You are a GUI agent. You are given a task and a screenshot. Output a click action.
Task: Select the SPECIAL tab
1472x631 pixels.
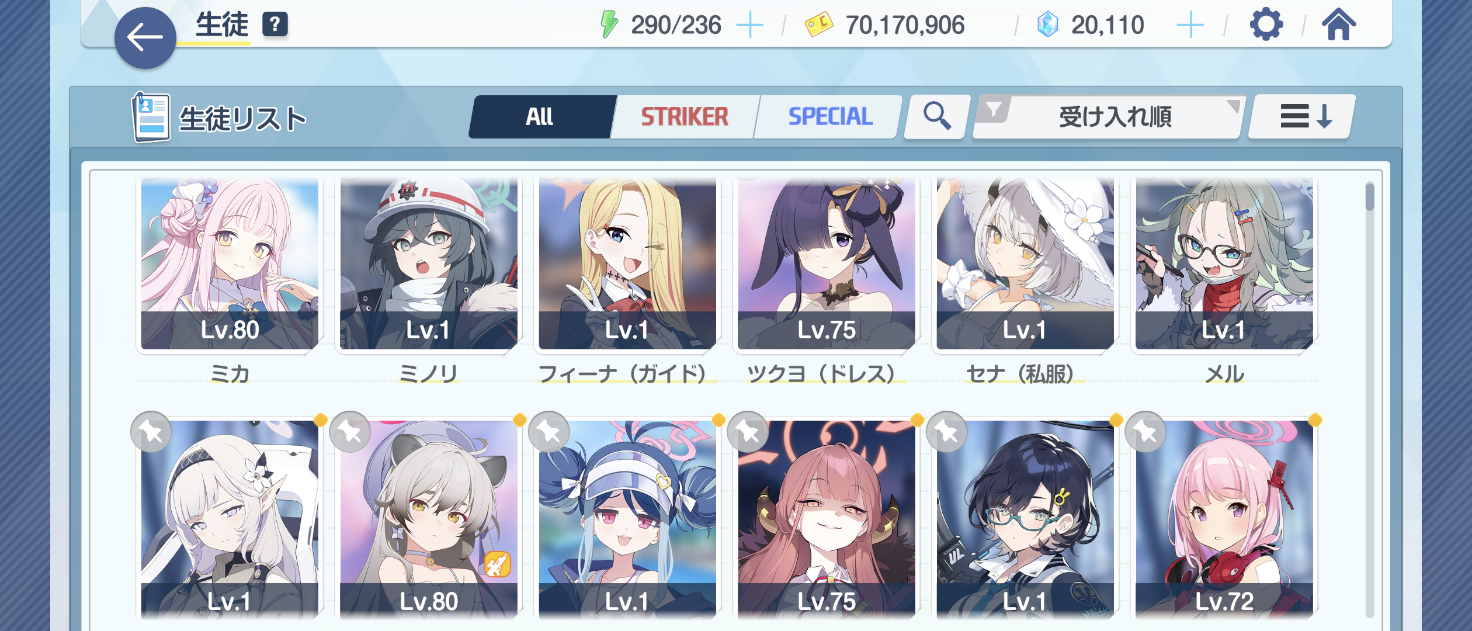point(830,117)
